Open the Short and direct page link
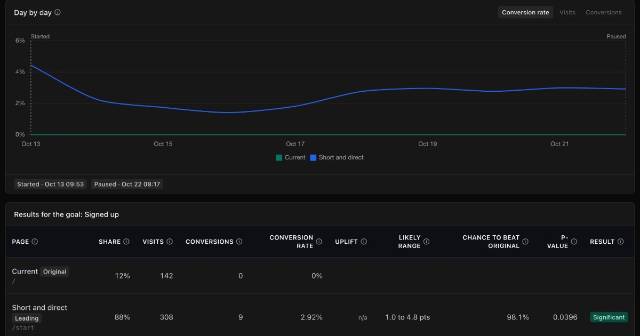Image resolution: width=640 pixels, height=336 pixels. 40,308
